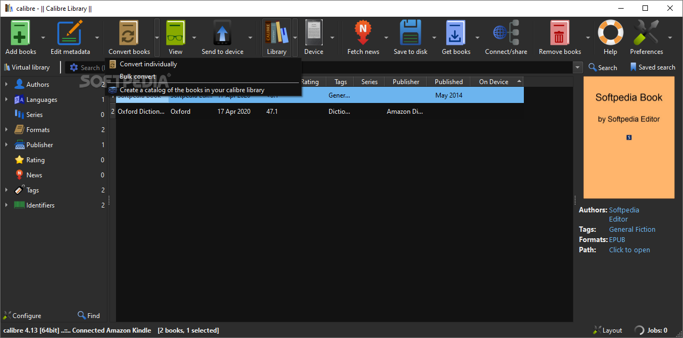The height and width of the screenshot is (338, 683).
Task: Select News in the tag browser
Action: (34, 175)
